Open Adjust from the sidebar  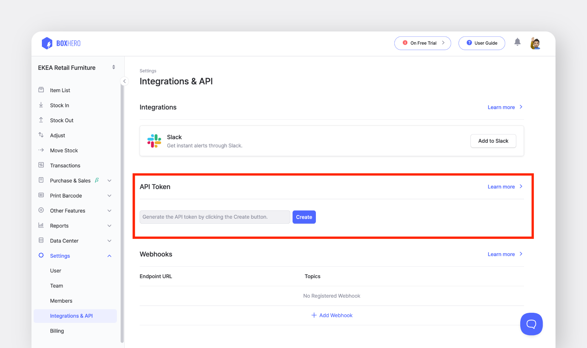coord(57,135)
